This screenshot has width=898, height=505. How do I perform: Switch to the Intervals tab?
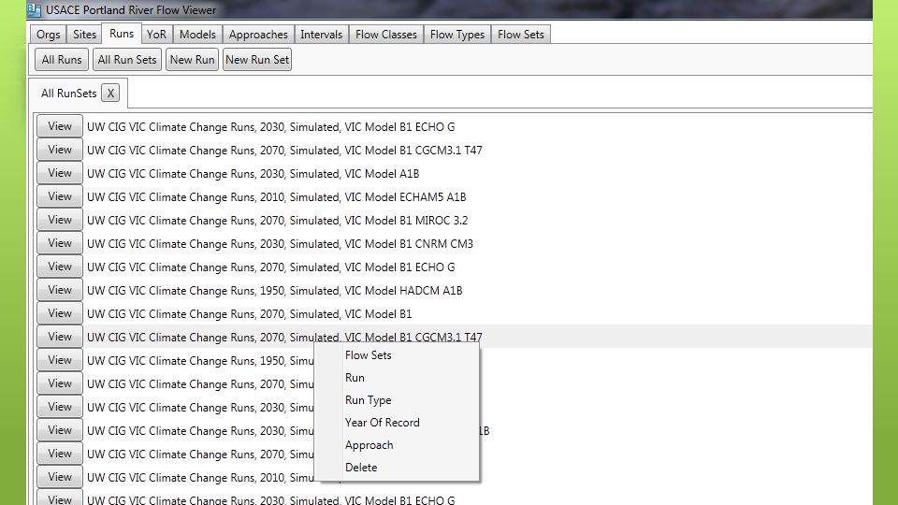point(321,35)
